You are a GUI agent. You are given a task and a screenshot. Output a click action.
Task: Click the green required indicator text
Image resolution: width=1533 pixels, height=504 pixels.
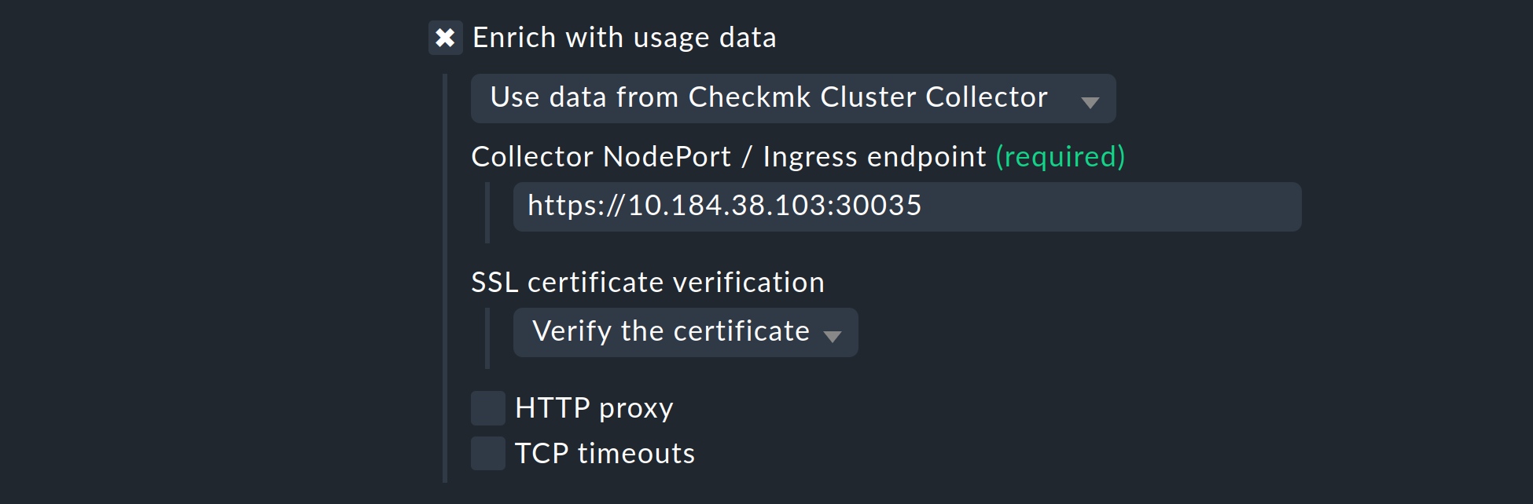[1060, 156]
